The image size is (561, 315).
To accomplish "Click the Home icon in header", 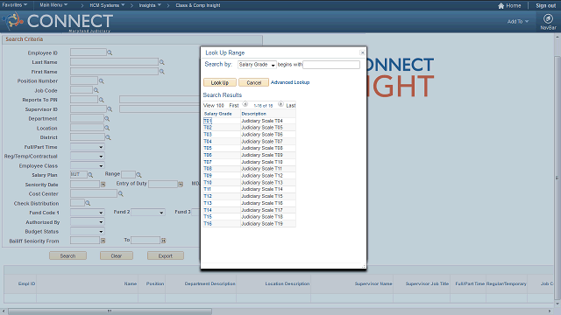I will 501,6.
